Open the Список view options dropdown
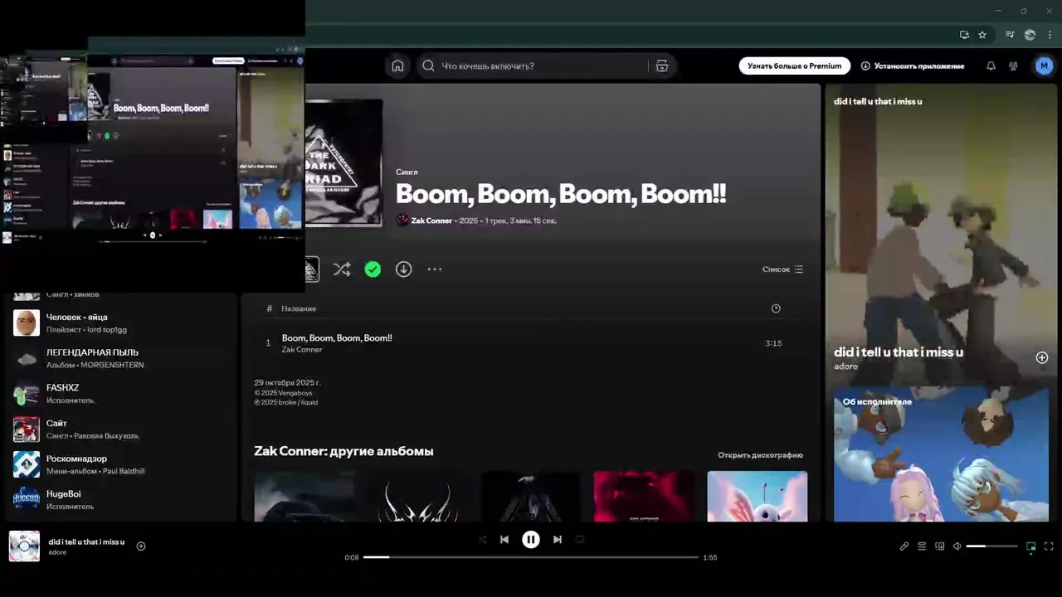 782,269
